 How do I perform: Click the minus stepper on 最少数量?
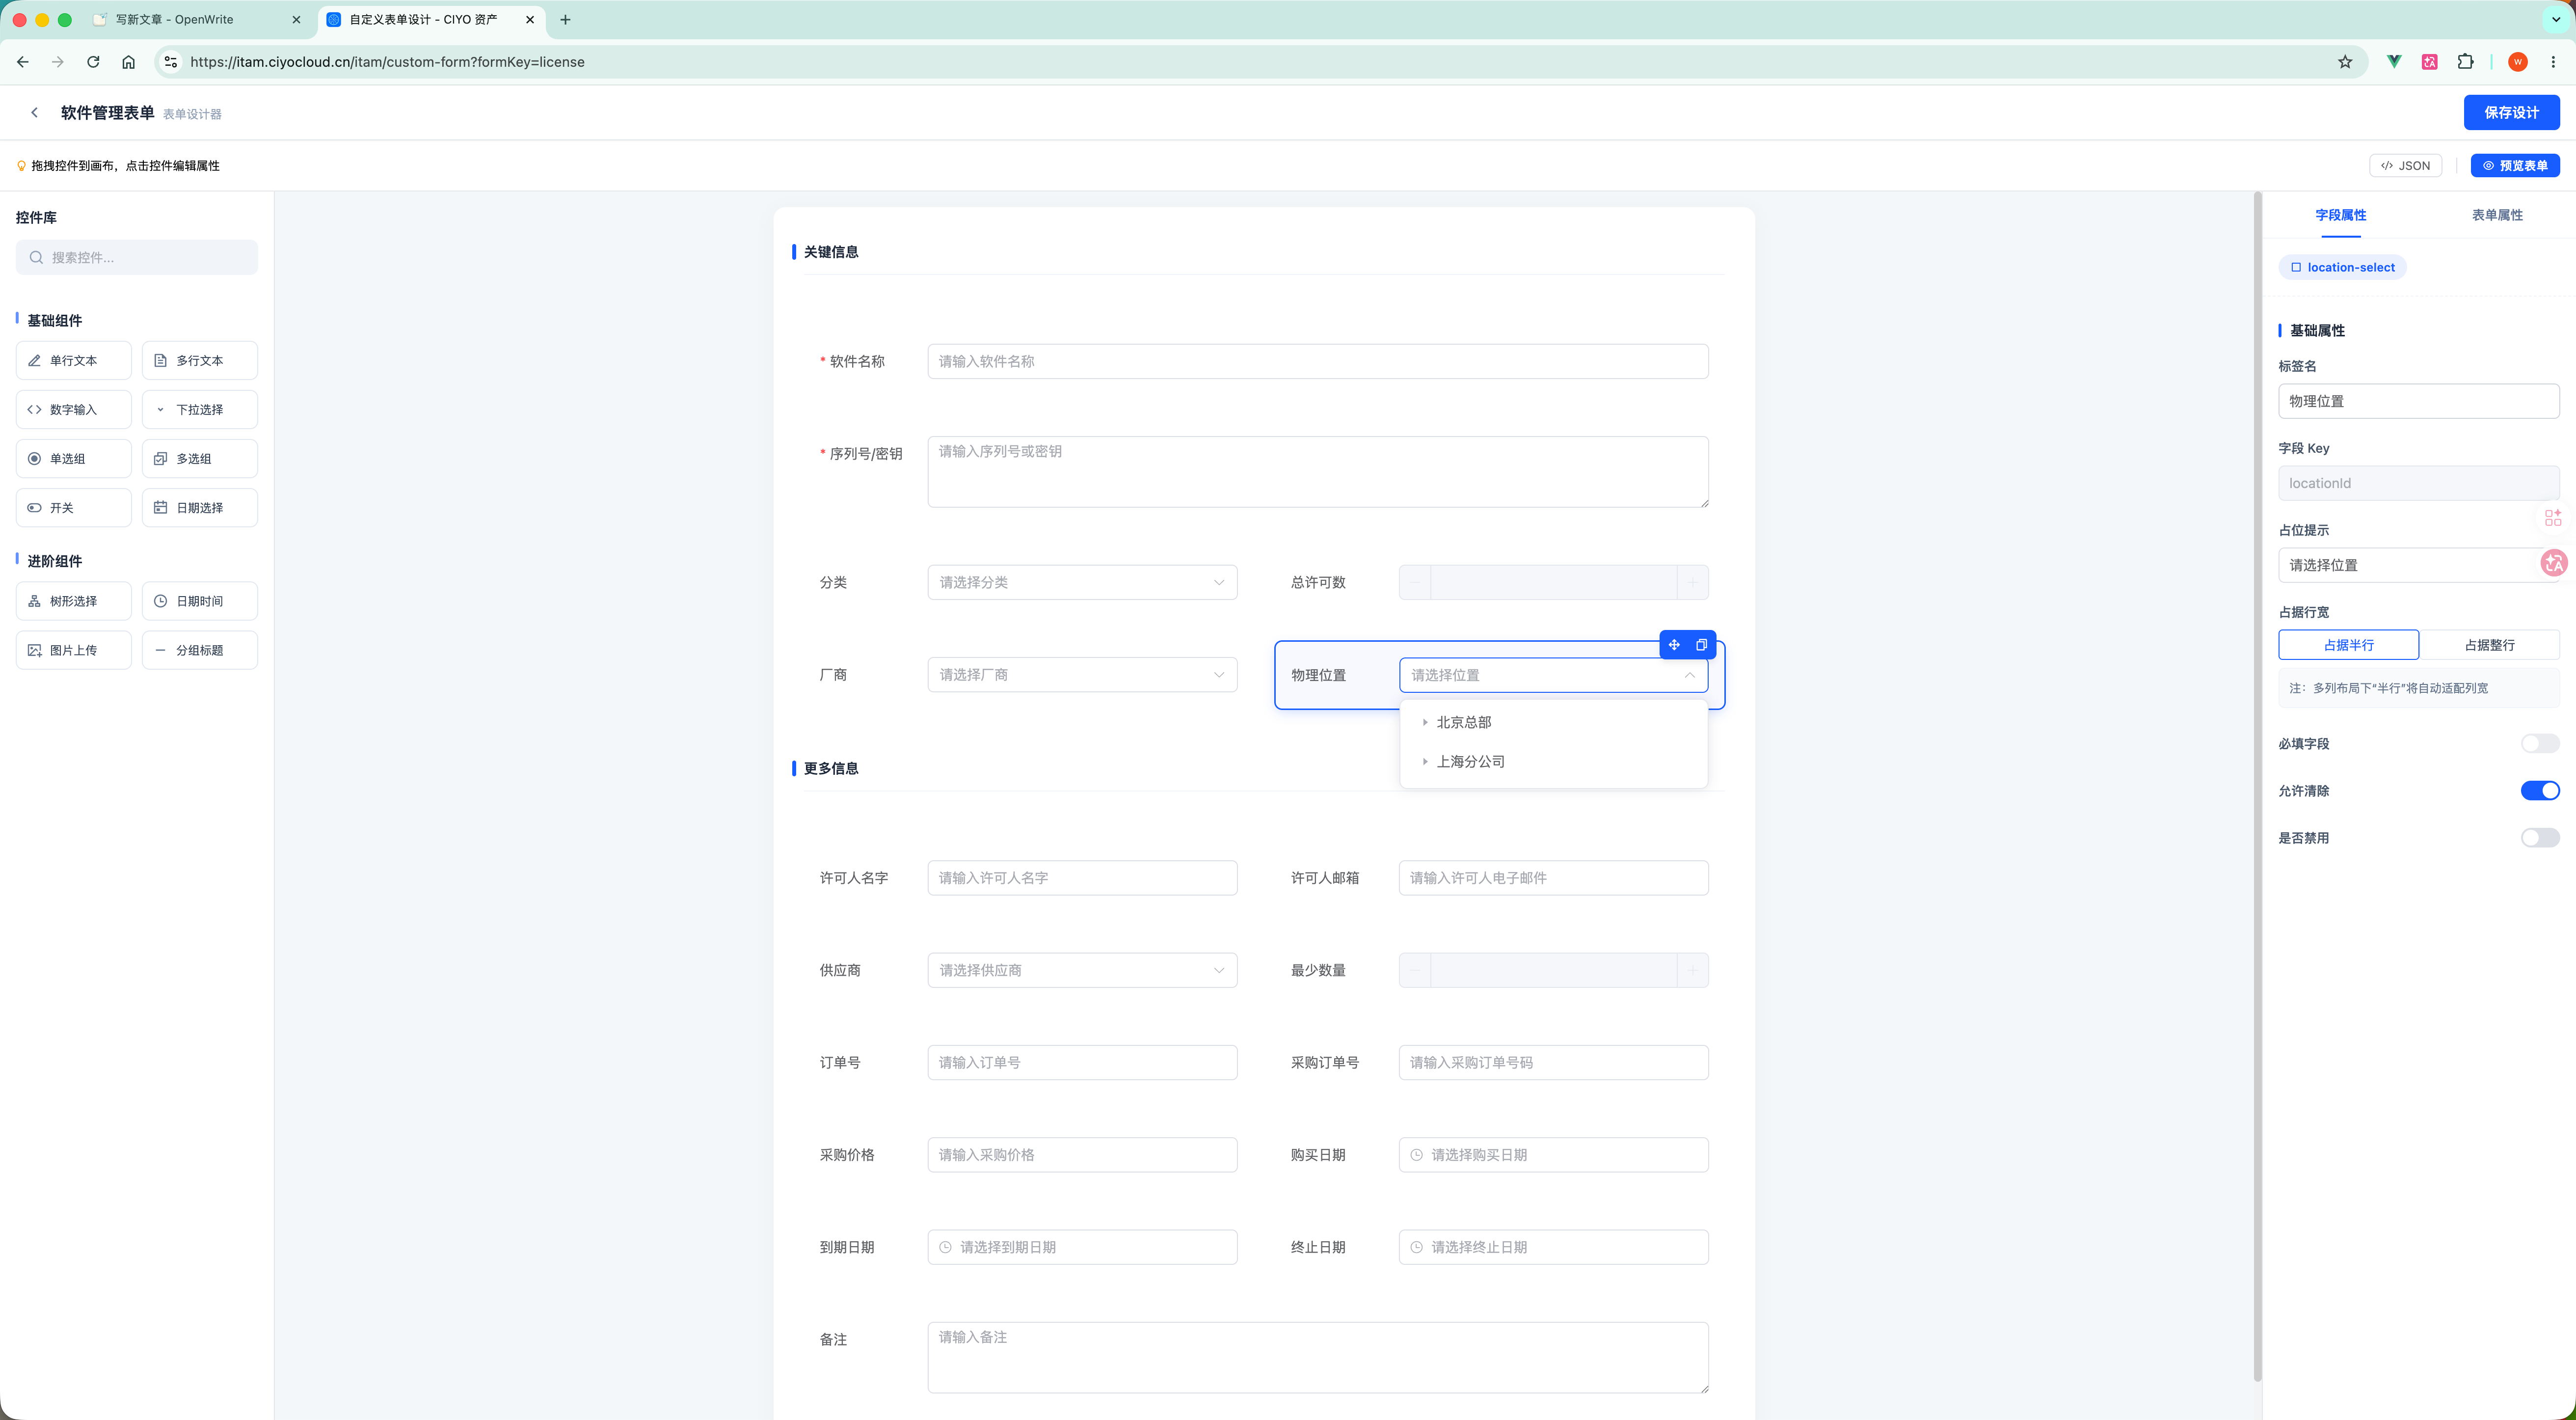click(x=1415, y=970)
